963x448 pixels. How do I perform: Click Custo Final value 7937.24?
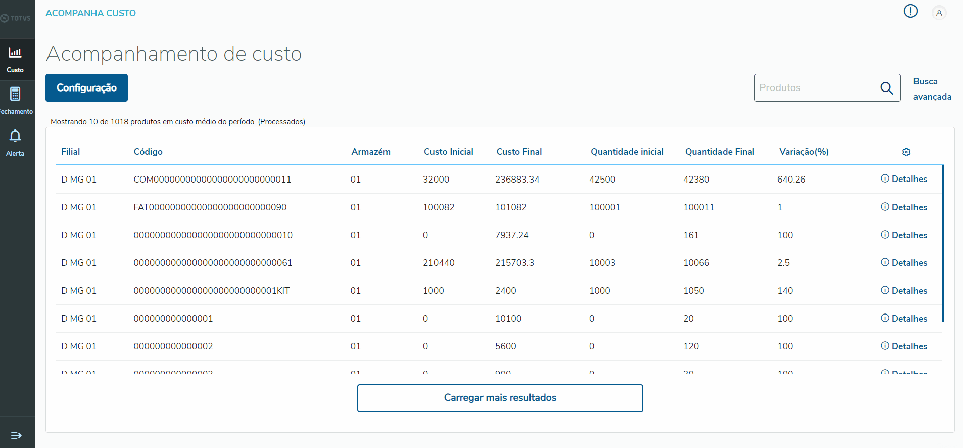point(512,235)
